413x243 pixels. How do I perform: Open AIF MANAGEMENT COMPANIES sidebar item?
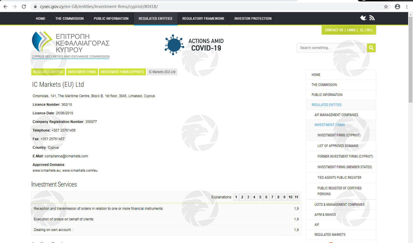click(341, 115)
